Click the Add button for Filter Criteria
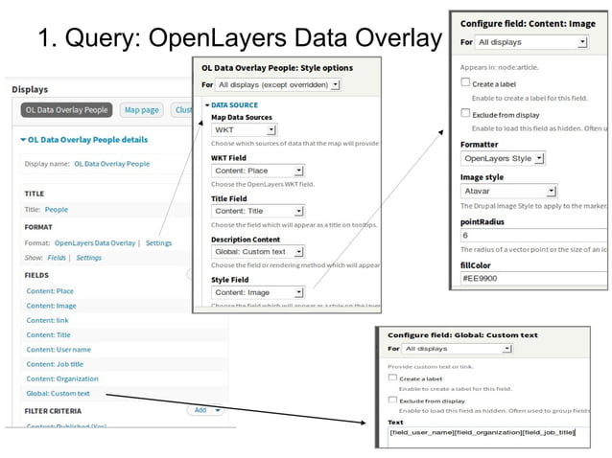Screen dimensions: 612x458 tap(200, 410)
